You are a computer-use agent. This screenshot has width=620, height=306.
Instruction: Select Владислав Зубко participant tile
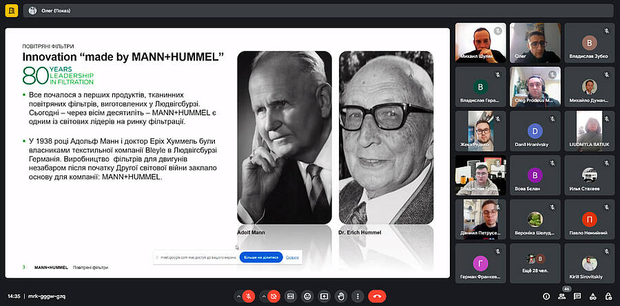click(x=589, y=43)
